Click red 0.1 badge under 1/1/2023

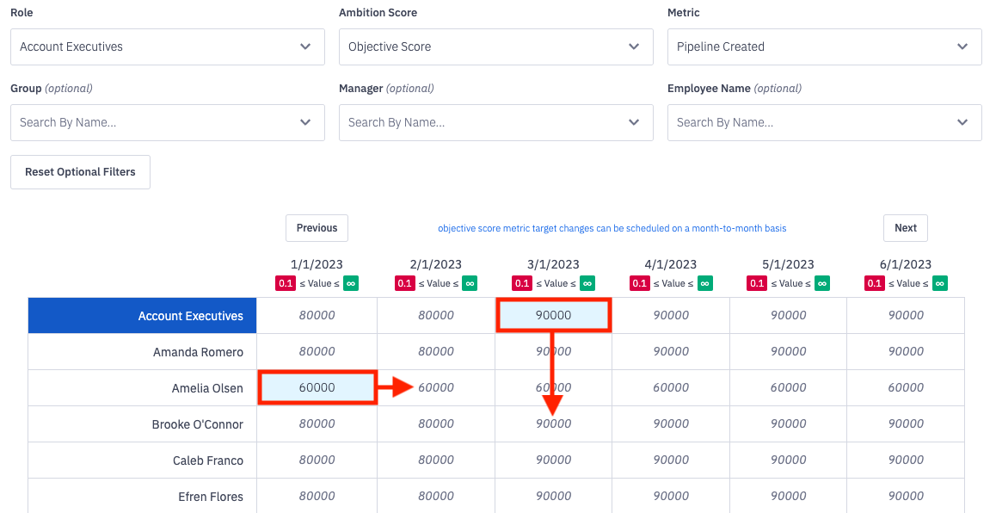(285, 283)
